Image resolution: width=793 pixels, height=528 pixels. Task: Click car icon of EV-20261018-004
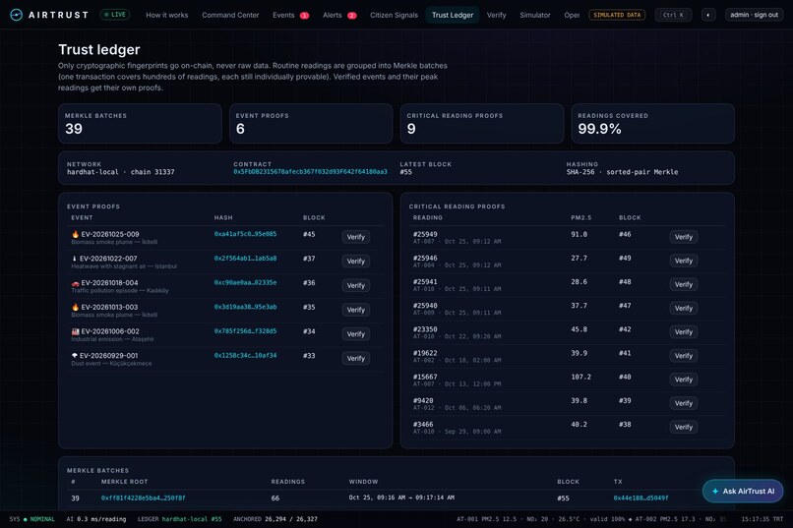(x=76, y=283)
